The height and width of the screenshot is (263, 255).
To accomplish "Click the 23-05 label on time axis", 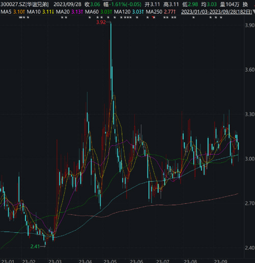I will tap(110, 261).
